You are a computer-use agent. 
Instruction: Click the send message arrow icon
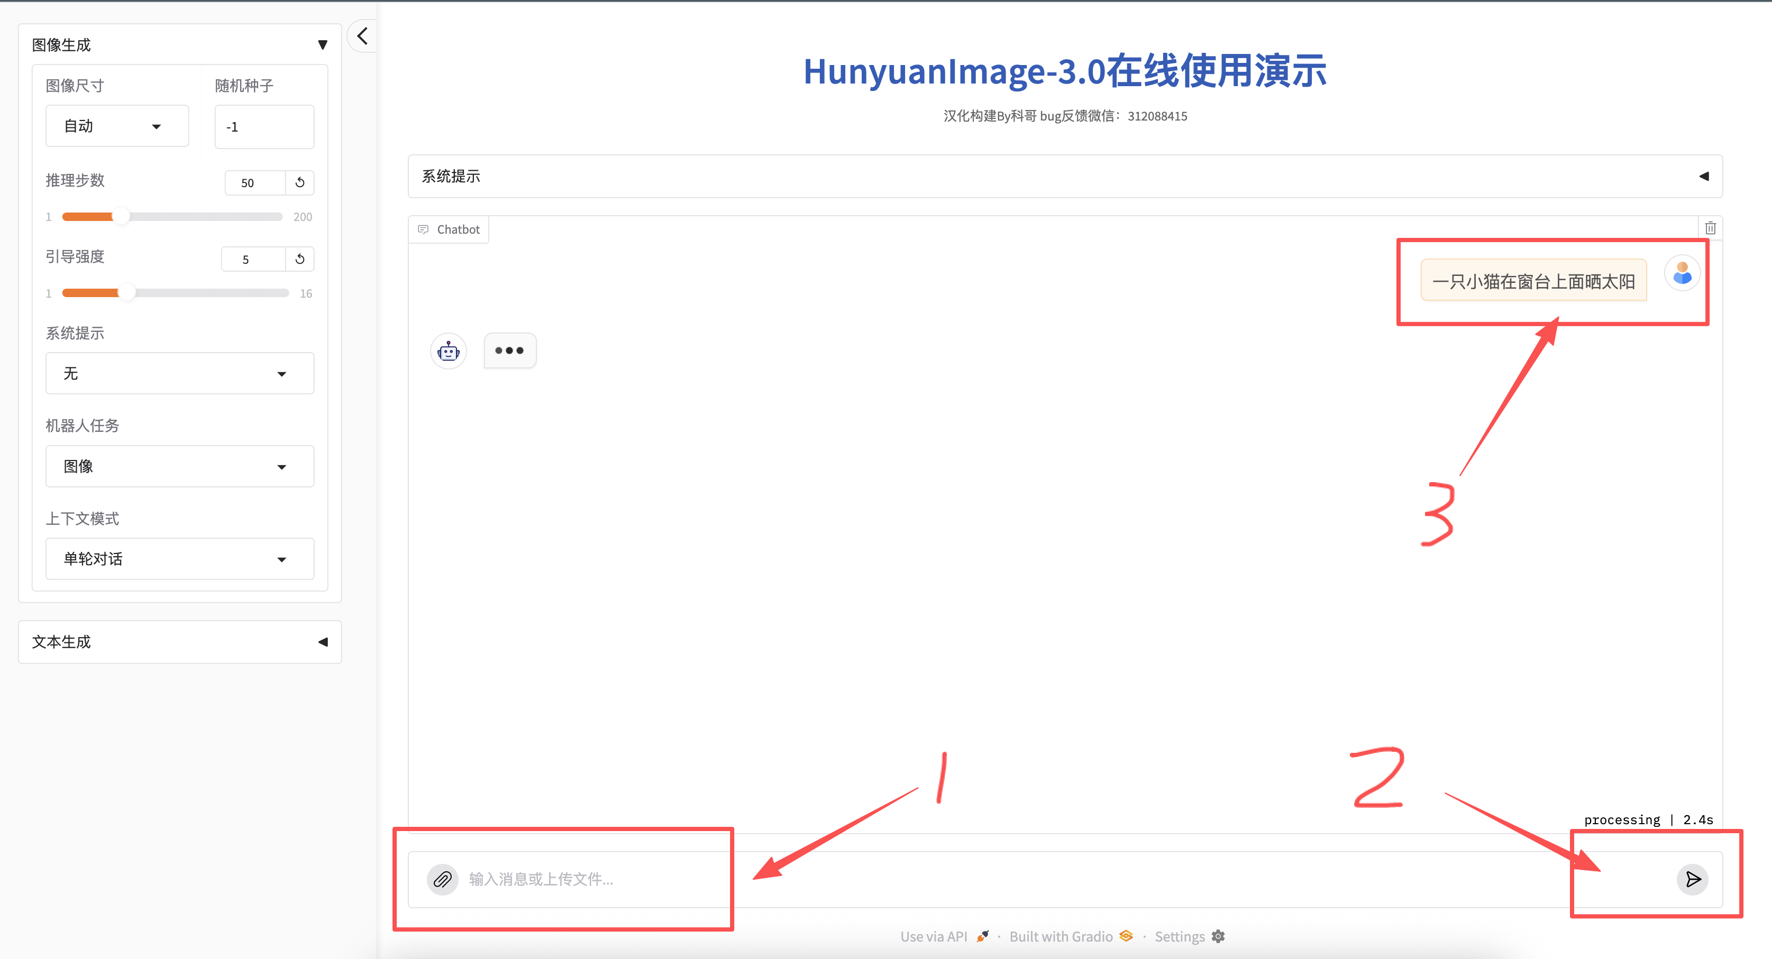(1692, 879)
